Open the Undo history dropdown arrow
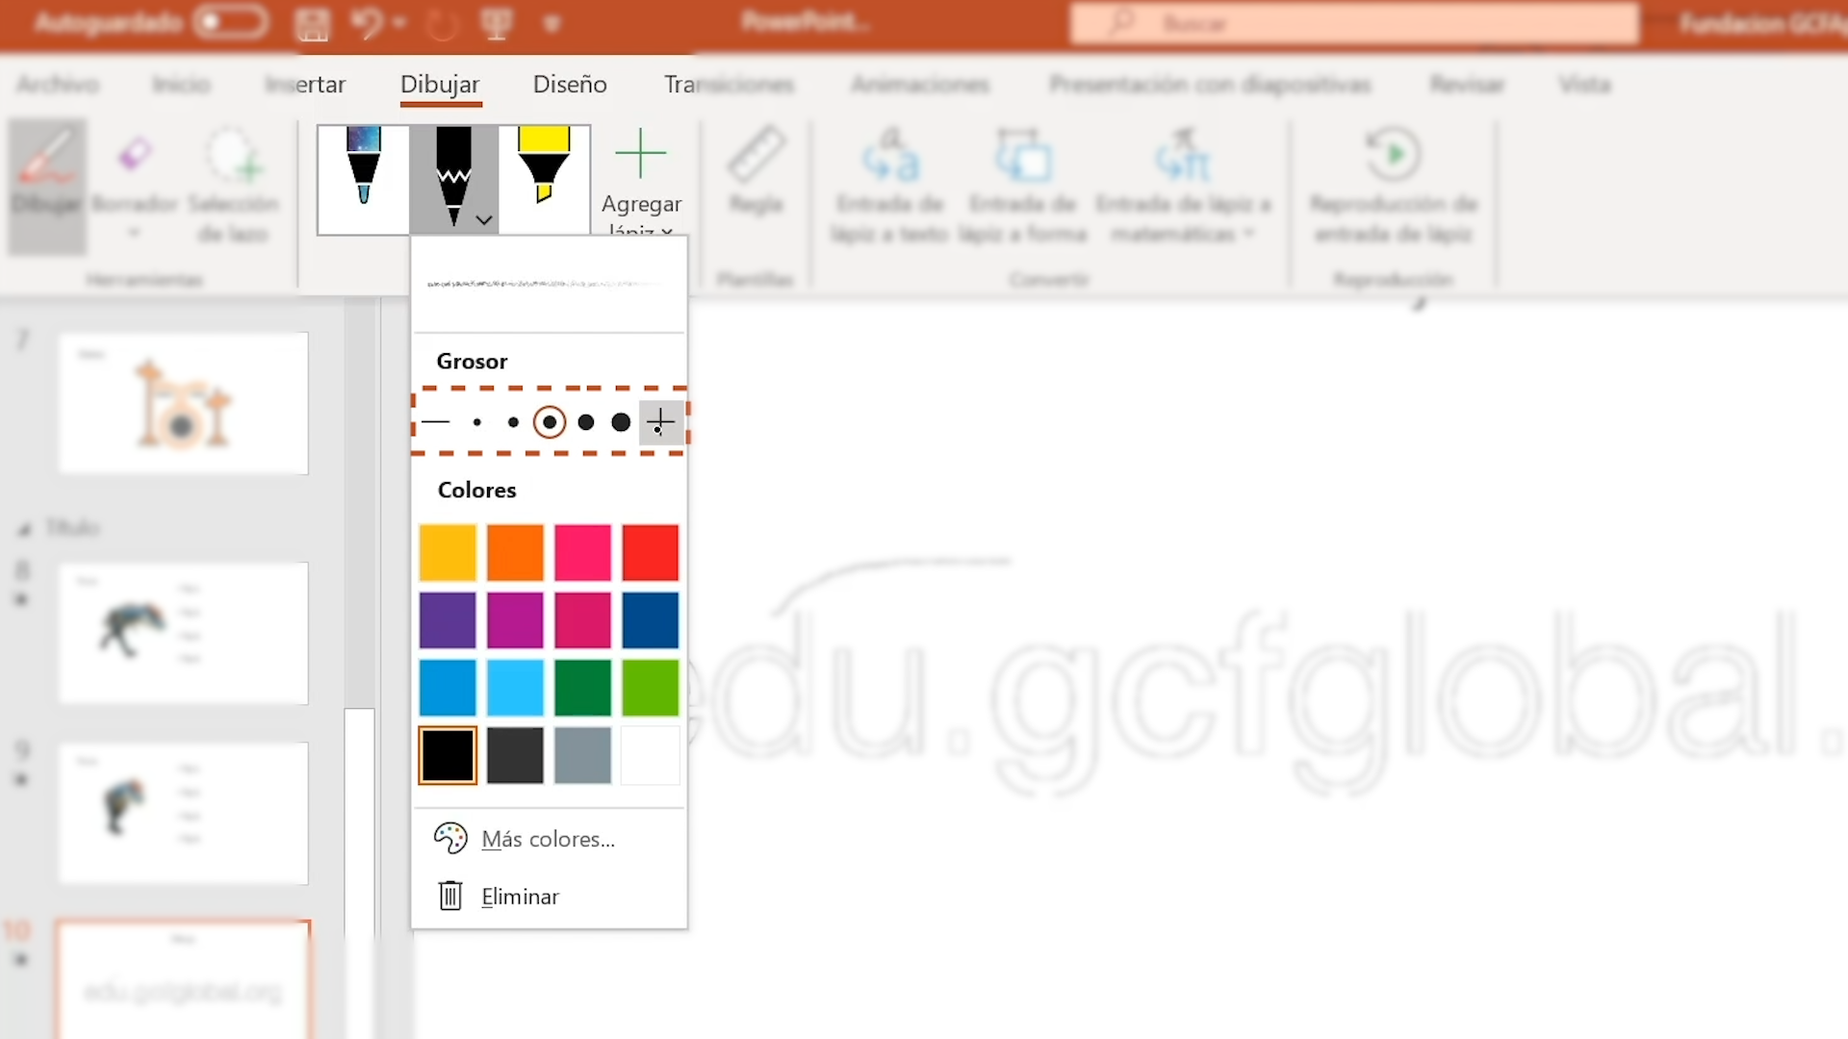 (399, 22)
